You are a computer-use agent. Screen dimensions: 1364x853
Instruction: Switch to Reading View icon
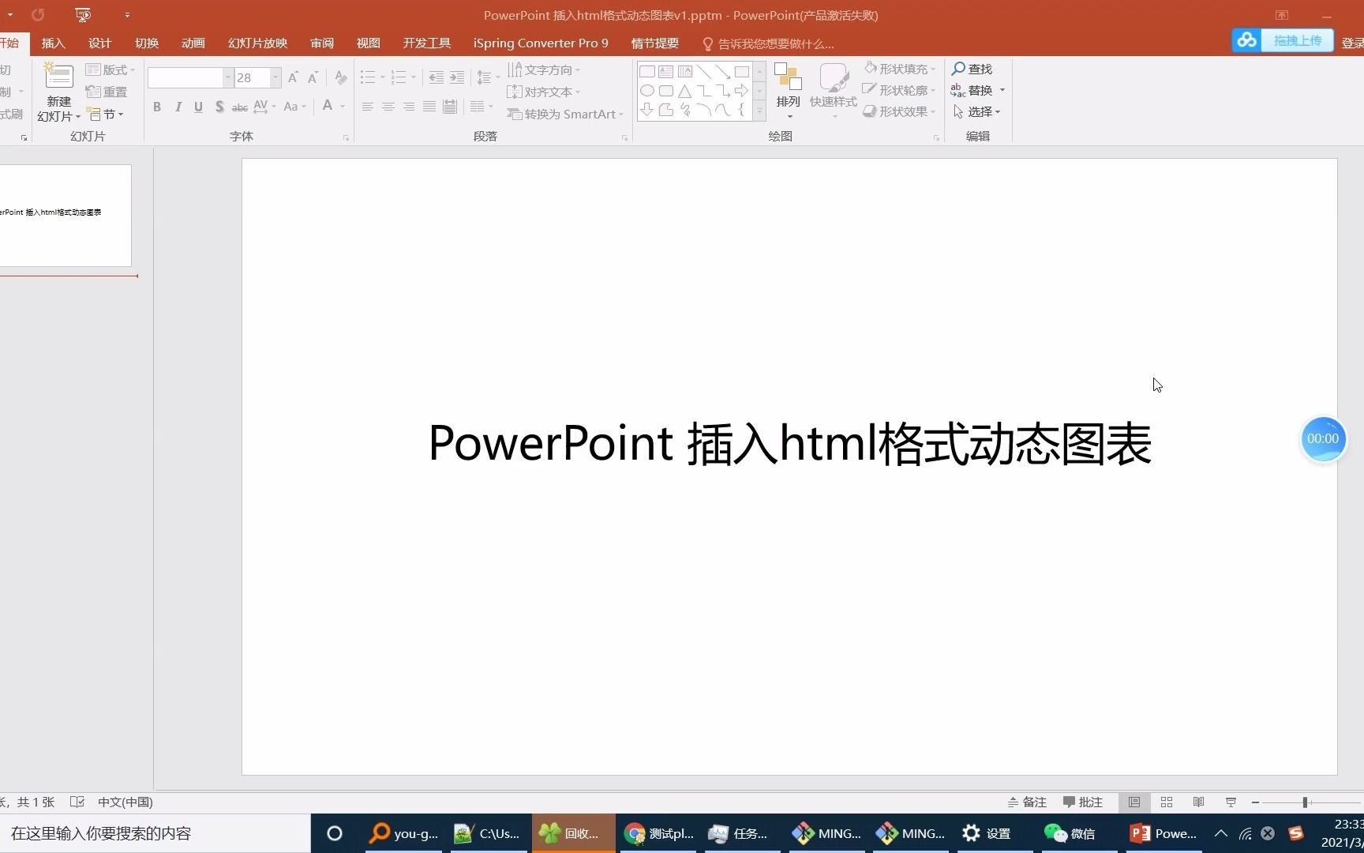[1198, 802]
